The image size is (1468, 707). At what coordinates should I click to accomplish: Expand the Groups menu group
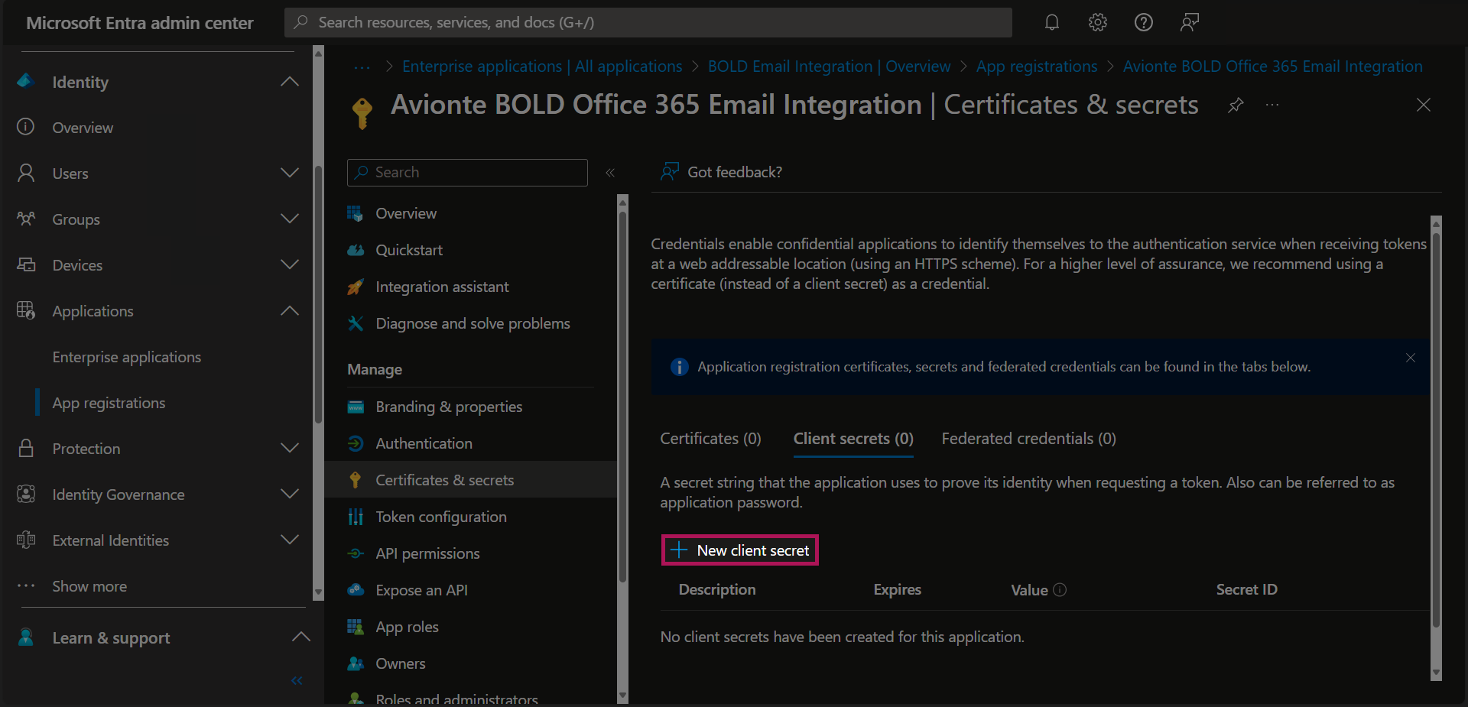tap(290, 219)
